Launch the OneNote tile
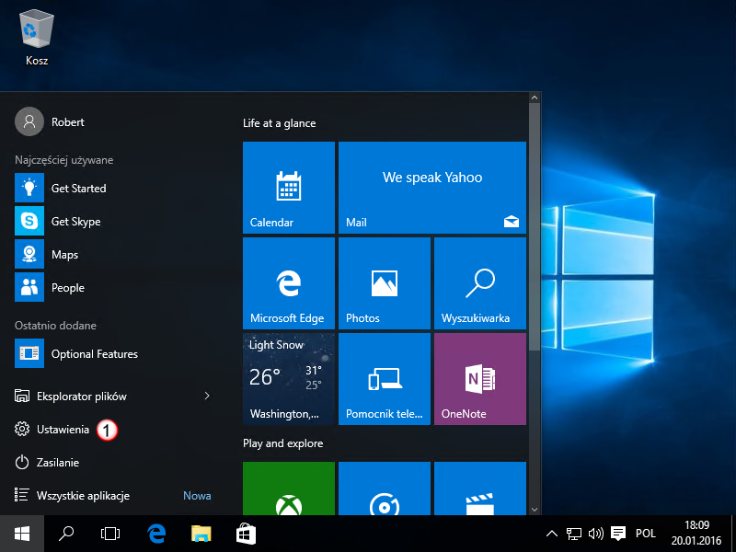The image size is (736, 552). click(480, 379)
